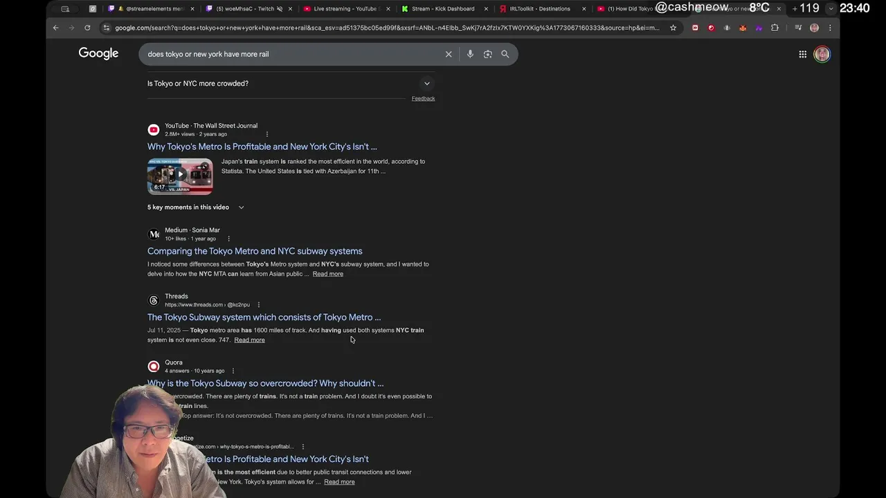Open Chrome profile avatar in toolbar

(814, 28)
